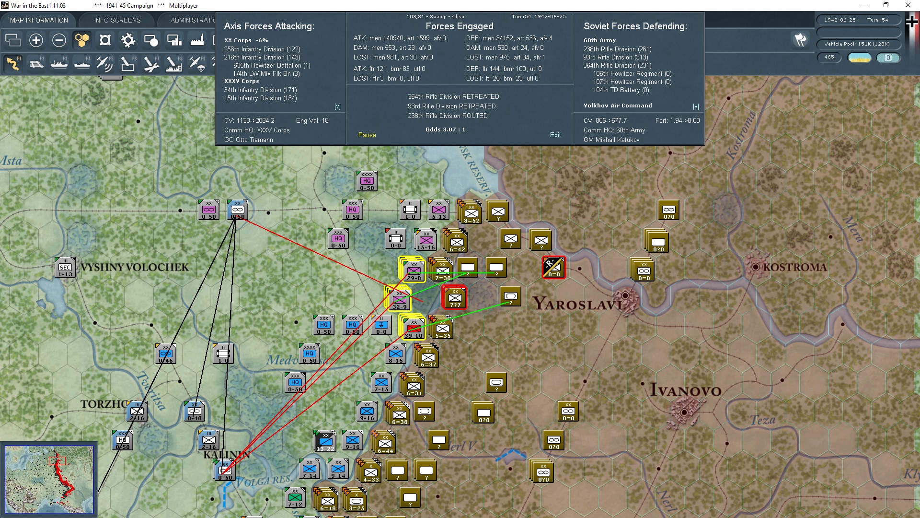Click 104th TD Battery (0) entry
Image resolution: width=920 pixels, height=518 pixels.
coord(621,90)
